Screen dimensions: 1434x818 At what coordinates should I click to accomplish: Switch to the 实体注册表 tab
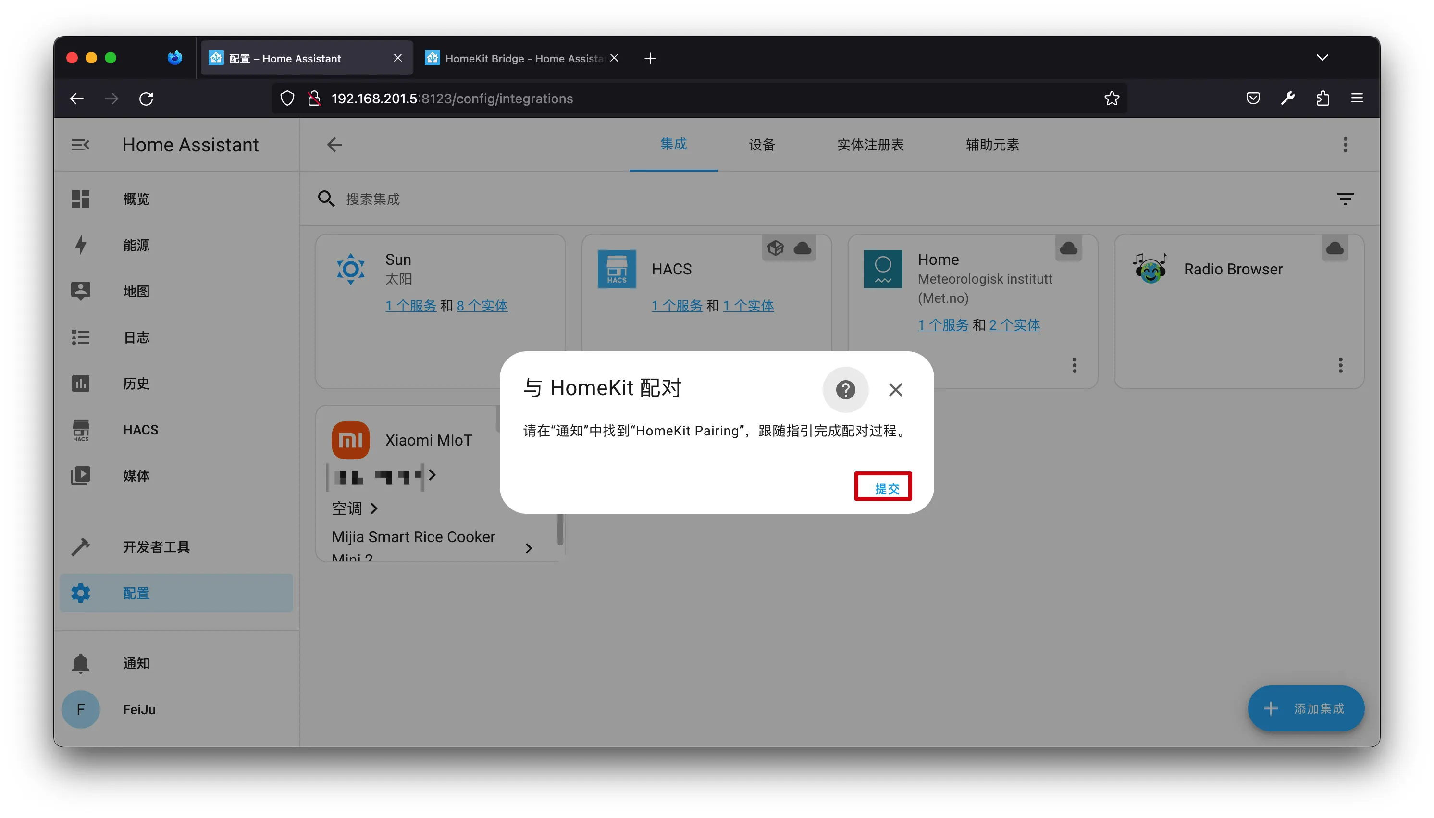[870, 145]
